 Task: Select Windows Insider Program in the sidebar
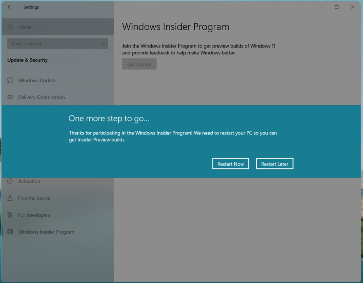tap(46, 232)
